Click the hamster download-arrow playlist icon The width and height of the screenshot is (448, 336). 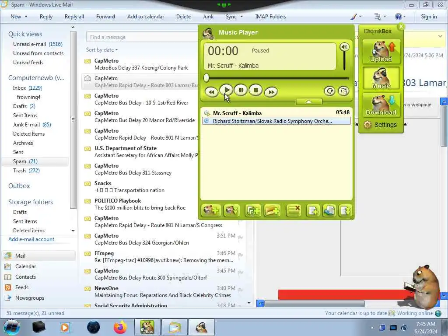(232, 211)
